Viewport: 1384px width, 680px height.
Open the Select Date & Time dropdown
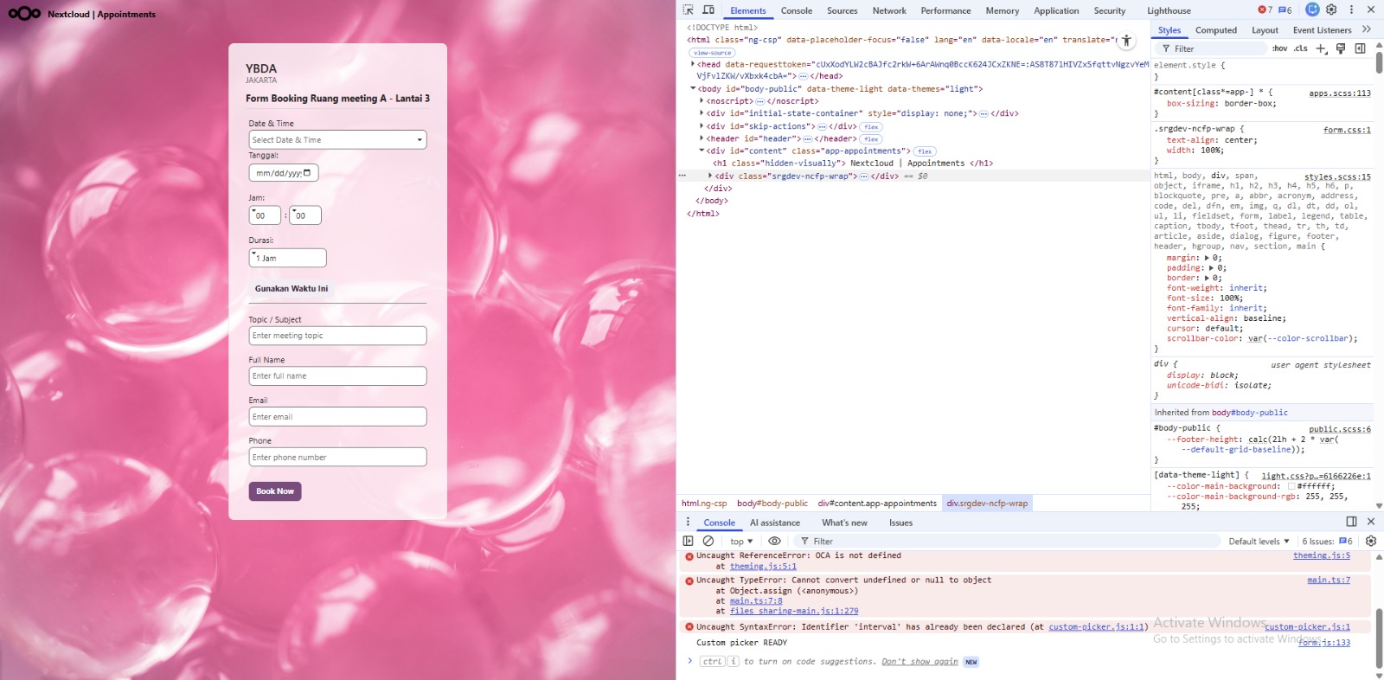(337, 139)
